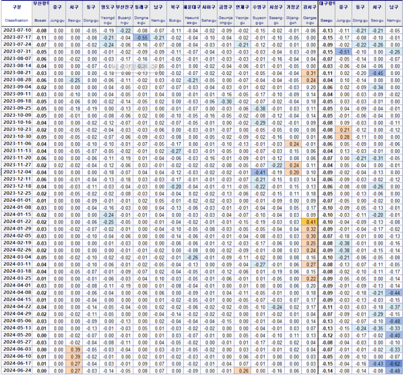This screenshot has height=375, width=403.
Task: Select the 2023-10-09 date cell
Action: [x=17, y=116]
